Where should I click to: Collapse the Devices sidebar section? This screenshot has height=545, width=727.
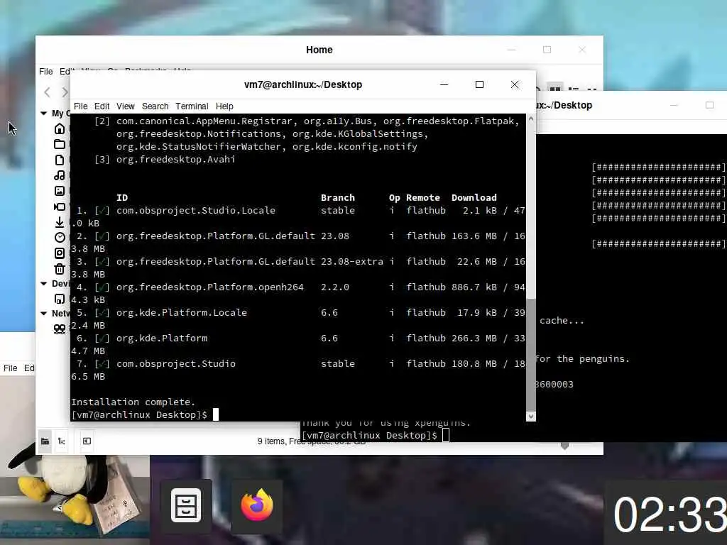[43, 283]
